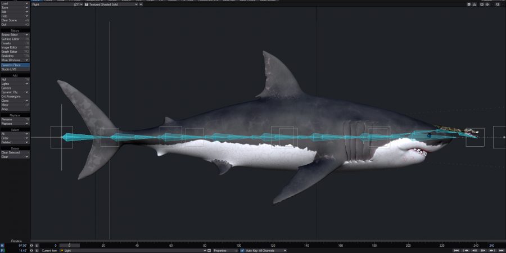The height and width of the screenshot is (253, 506).
Task: Jump to the first frame
Action: 456,250
